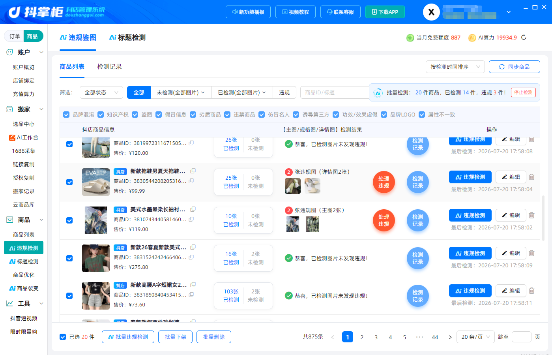Image resolution: width=552 pixels, height=355 pixels.
Task: Deselect the 新款拖鞋男夏天拖鞋 product row checkbox
Action: (x=69, y=182)
